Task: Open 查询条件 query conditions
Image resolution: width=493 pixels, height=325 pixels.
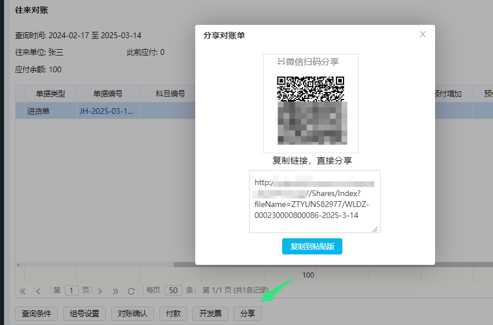Action: pyautogui.click(x=36, y=313)
